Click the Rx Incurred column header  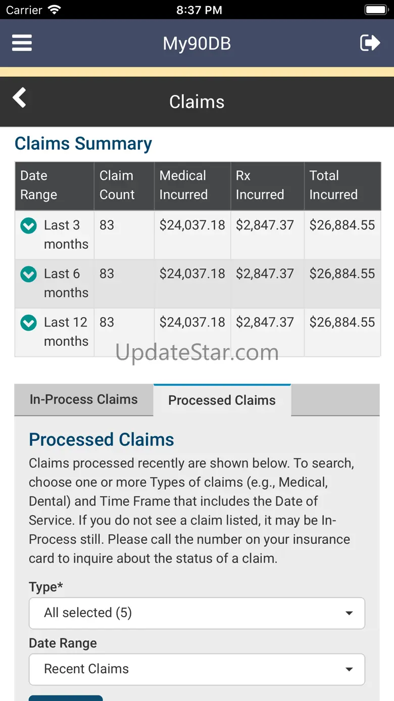point(267,185)
